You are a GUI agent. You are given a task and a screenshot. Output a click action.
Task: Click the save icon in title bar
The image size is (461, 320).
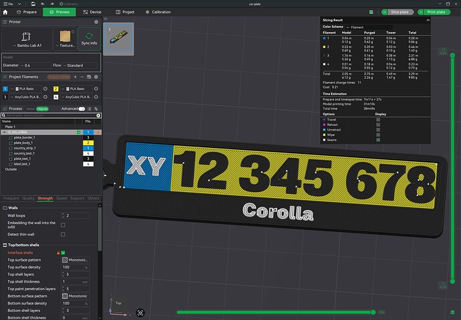pyautogui.click(x=33, y=4)
